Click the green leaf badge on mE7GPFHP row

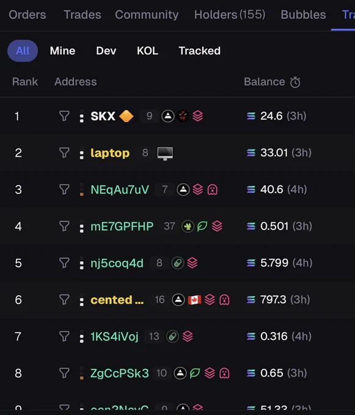tap(202, 226)
